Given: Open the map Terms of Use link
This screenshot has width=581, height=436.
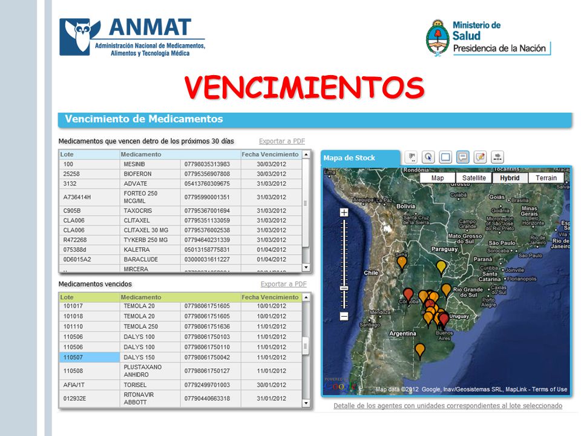Looking at the screenshot, I should 550,389.
